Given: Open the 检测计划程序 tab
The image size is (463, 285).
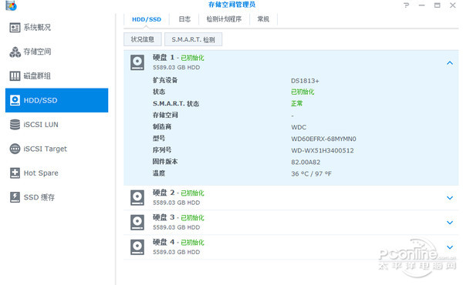Looking at the screenshot, I should [224, 19].
